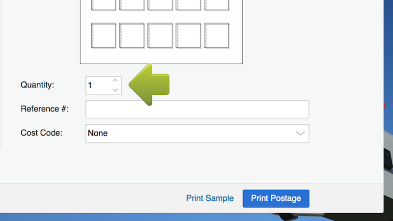Pick the third stamp in the bottom row
The height and width of the screenshot is (221, 393).
pyautogui.click(x=160, y=35)
